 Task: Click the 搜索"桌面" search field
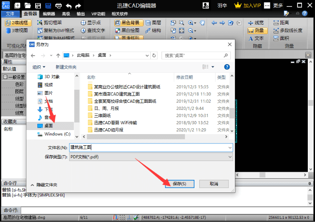tap(196, 56)
